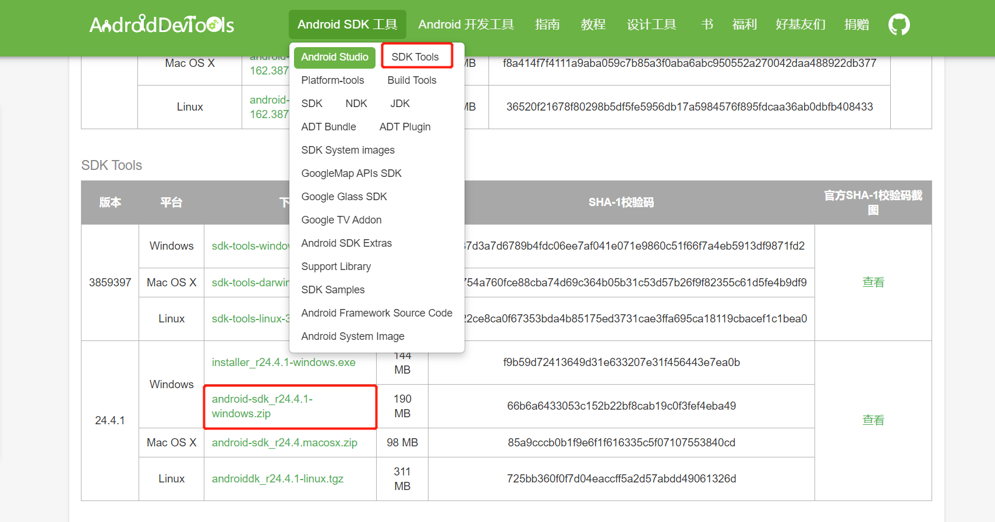This screenshot has height=522, width=995.
Task: Click hash 85a9cccb0b1f9e6f1f616335c5f07107553840cd
Action: coord(621,443)
